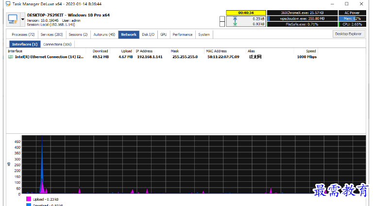The width and height of the screenshot is (373, 206).
Task: Switch to the Disk I/O tab
Action: [x=148, y=34]
